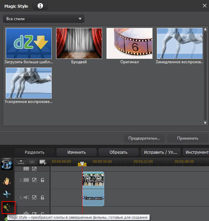Disable the audio track 1 checkbox
This screenshot has height=221, width=209.
click(x=34, y=198)
